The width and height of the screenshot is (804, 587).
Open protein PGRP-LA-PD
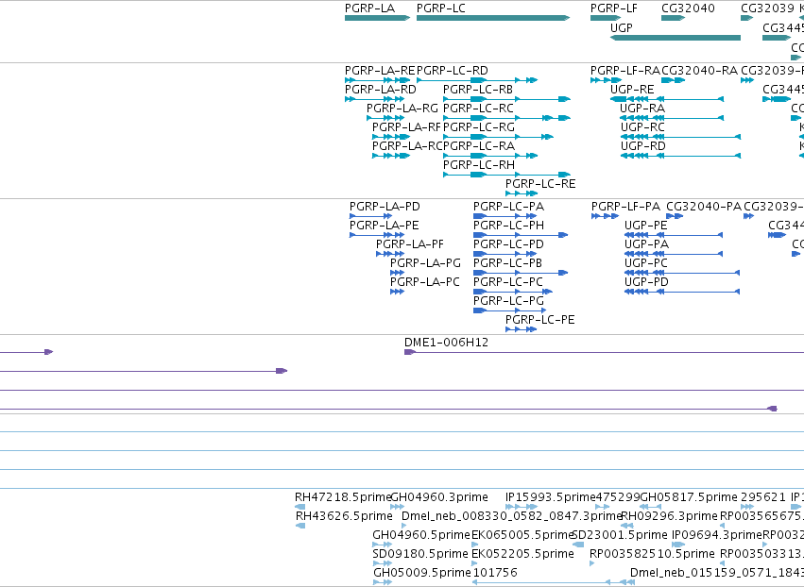click(x=385, y=207)
